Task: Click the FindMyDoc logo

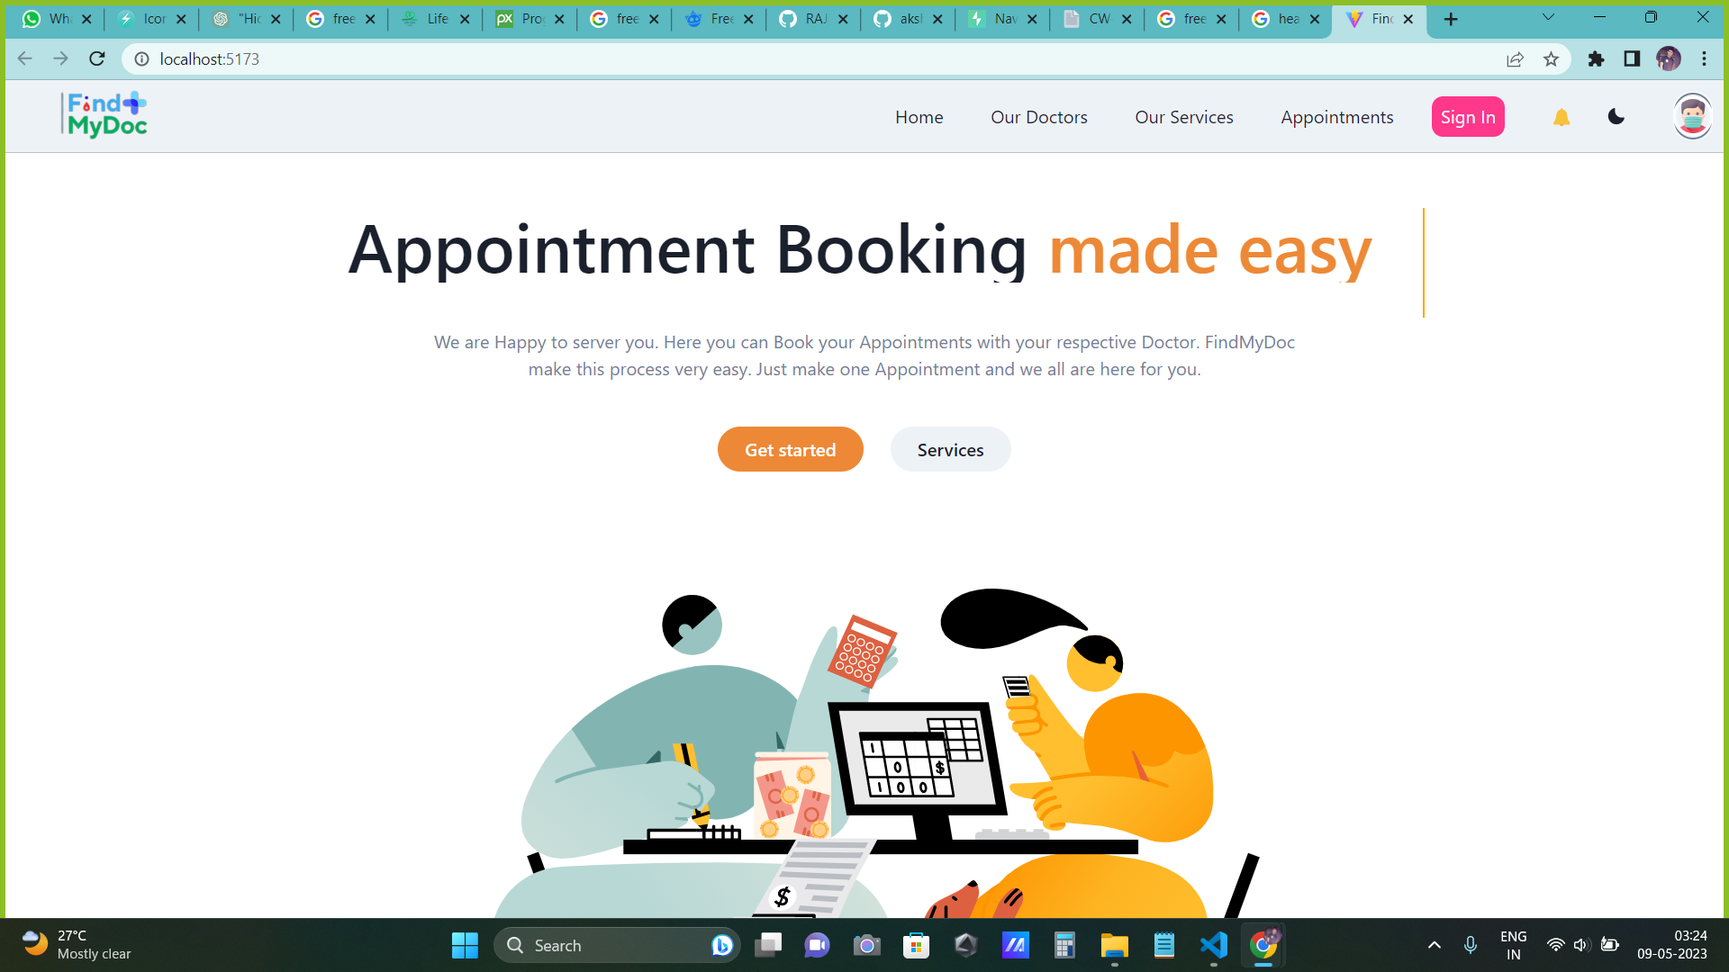Action: tap(106, 115)
